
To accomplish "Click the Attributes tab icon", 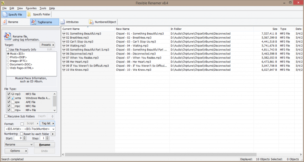I will [62, 22].
